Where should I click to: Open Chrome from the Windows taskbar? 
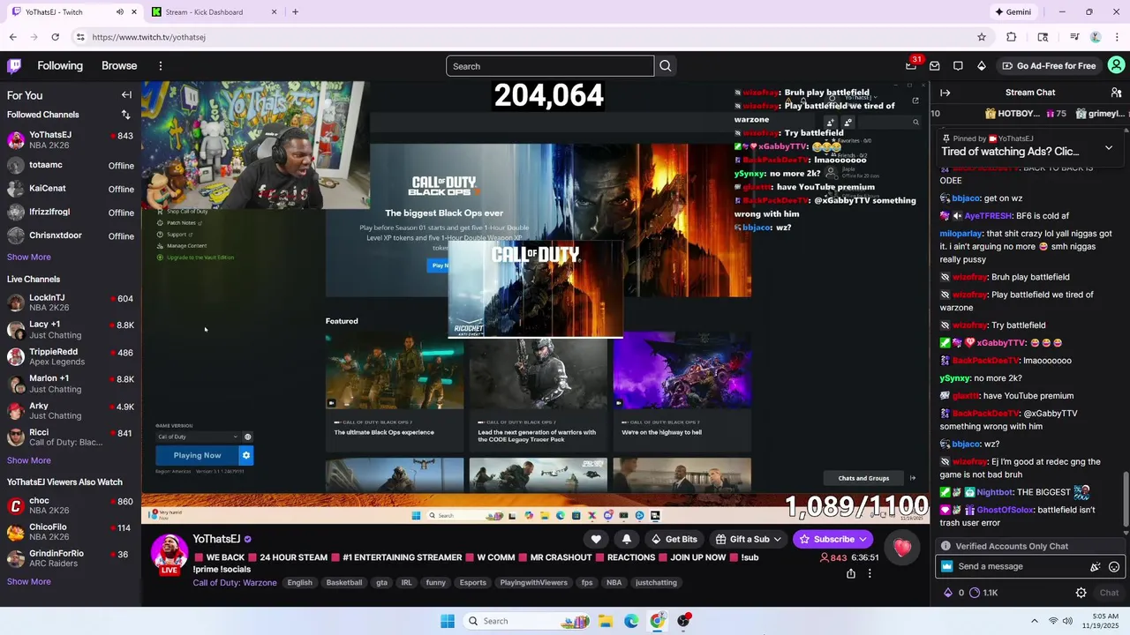click(x=657, y=621)
